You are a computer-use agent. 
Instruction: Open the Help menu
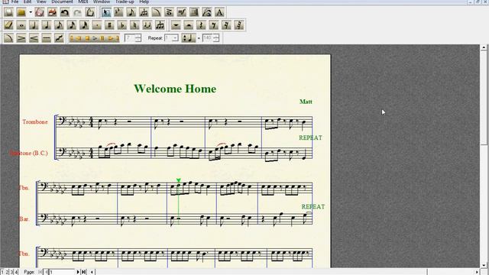click(x=144, y=2)
